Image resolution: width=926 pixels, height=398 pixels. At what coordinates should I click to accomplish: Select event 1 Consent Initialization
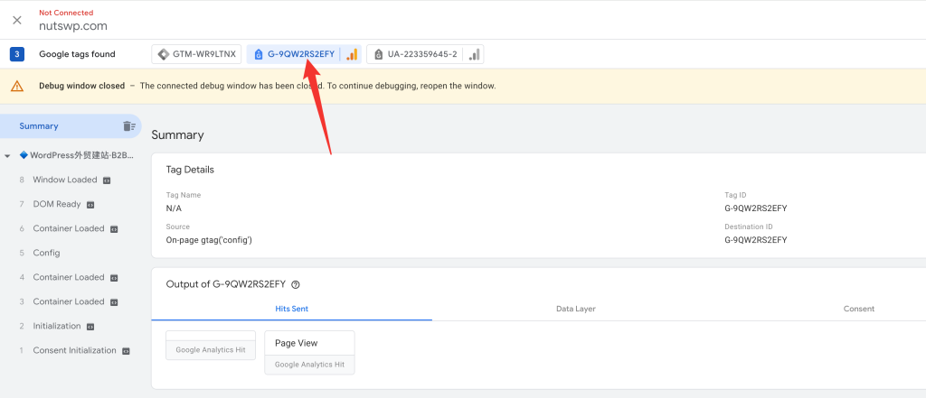coord(74,350)
